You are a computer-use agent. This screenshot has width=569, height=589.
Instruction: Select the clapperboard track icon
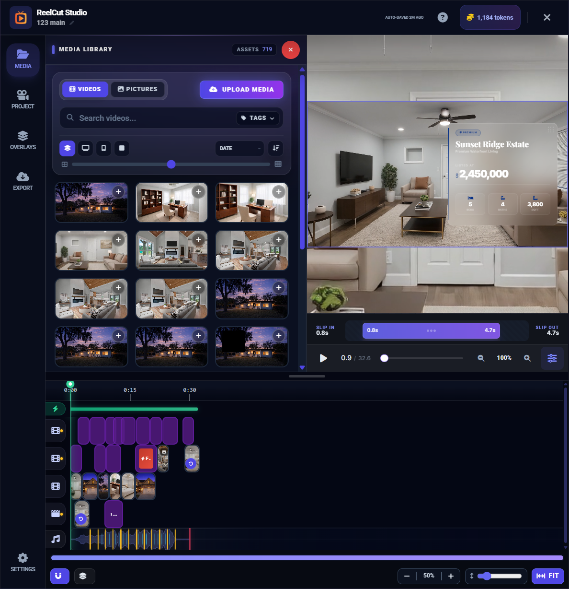pyautogui.click(x=56, y=514)
